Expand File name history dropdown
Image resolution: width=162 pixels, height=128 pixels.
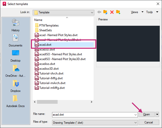[x=136, y=115]
